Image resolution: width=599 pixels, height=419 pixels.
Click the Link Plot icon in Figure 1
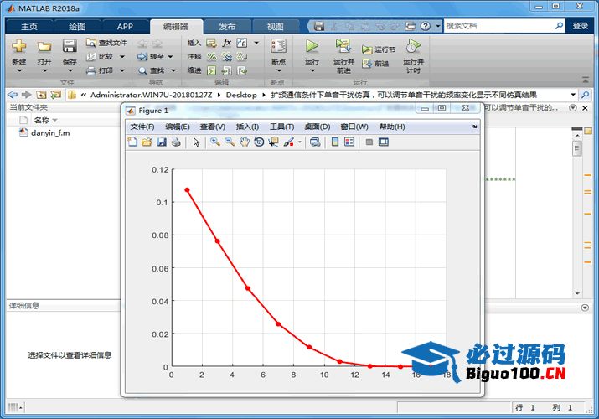tap(315, 142)
